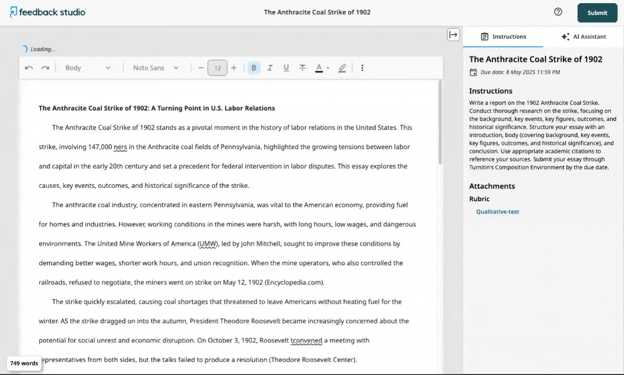Click the "Instructions" section heading in panel body
The width and height of the screenshot is (624, 375).
(490, 90)
